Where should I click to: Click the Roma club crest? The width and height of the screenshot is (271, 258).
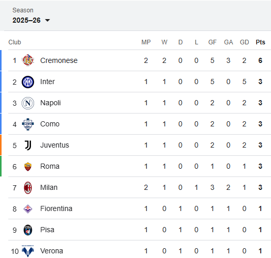(x=28, y=167)
